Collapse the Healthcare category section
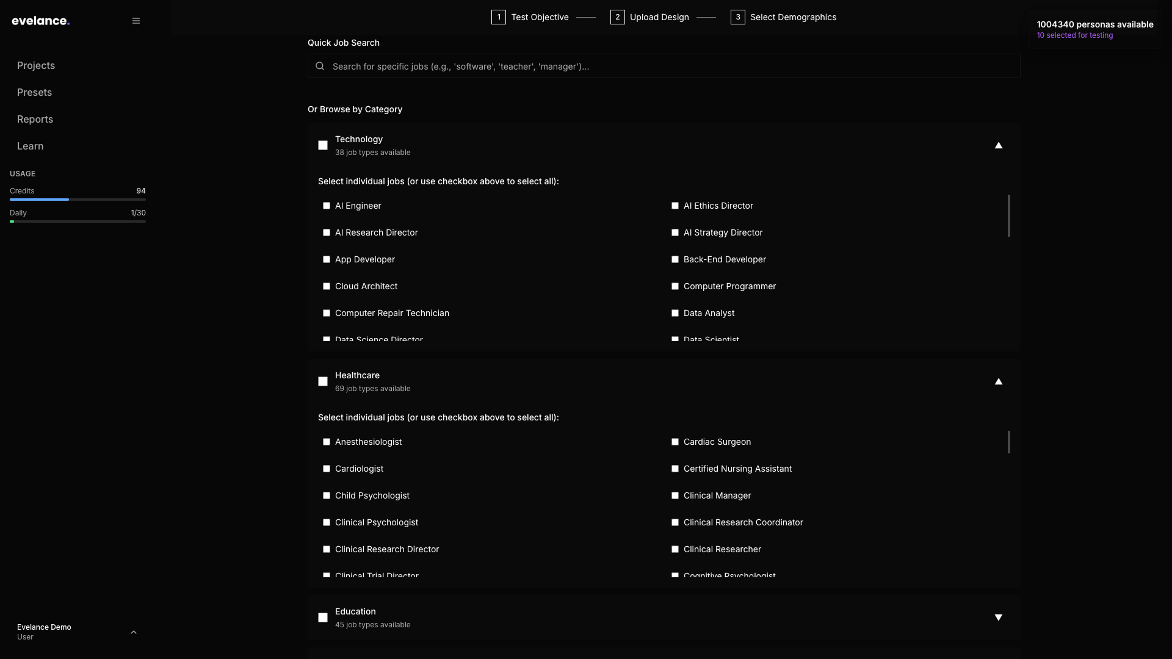This screenshot has width=1172, height=659. 999,381
